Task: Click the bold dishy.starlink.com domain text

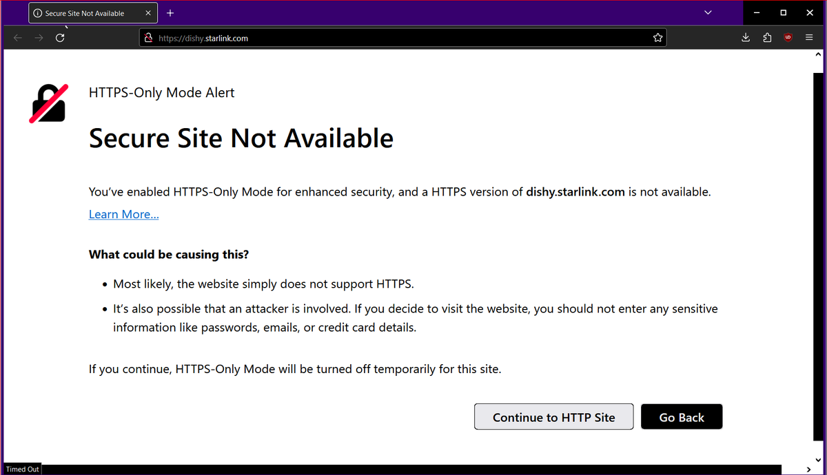Action: click(x=575, y=192)
